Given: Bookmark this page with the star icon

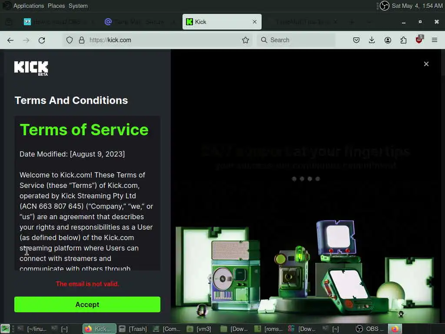Looking at the screenshot, I should tap(246, 40).
